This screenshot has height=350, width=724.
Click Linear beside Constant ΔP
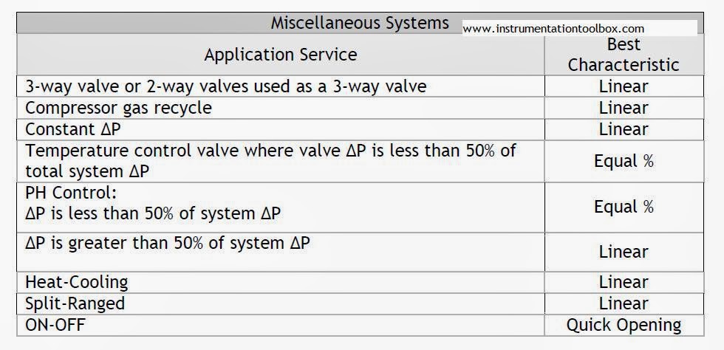[624, 129]
